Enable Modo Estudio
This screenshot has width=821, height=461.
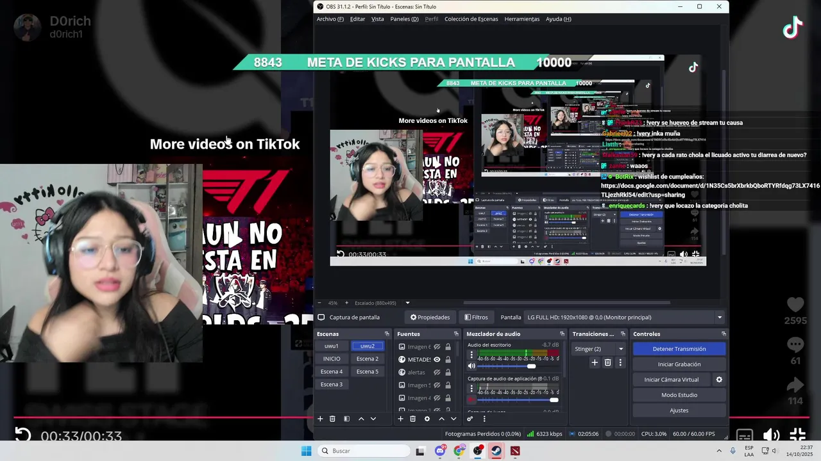coord(679,395)
